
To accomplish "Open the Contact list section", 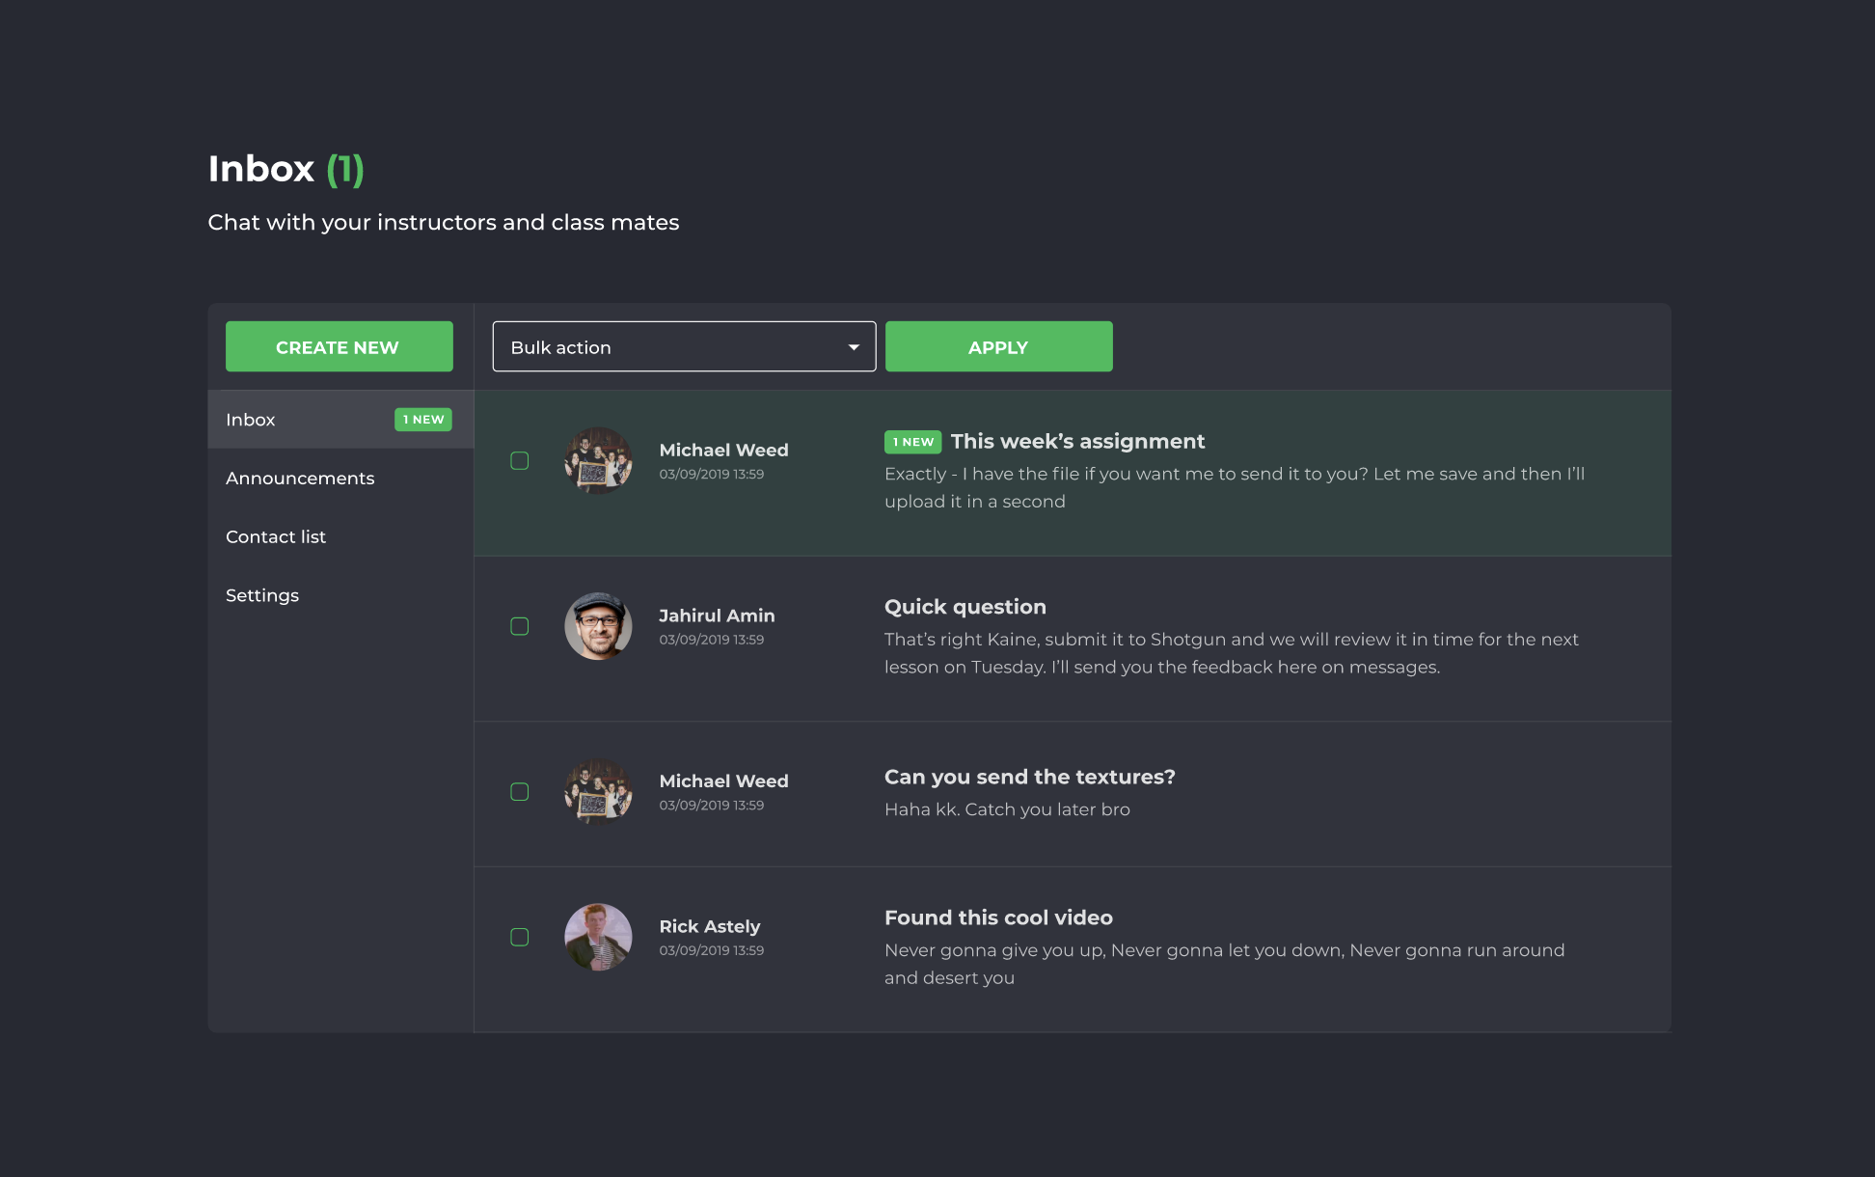I will 276,537.
